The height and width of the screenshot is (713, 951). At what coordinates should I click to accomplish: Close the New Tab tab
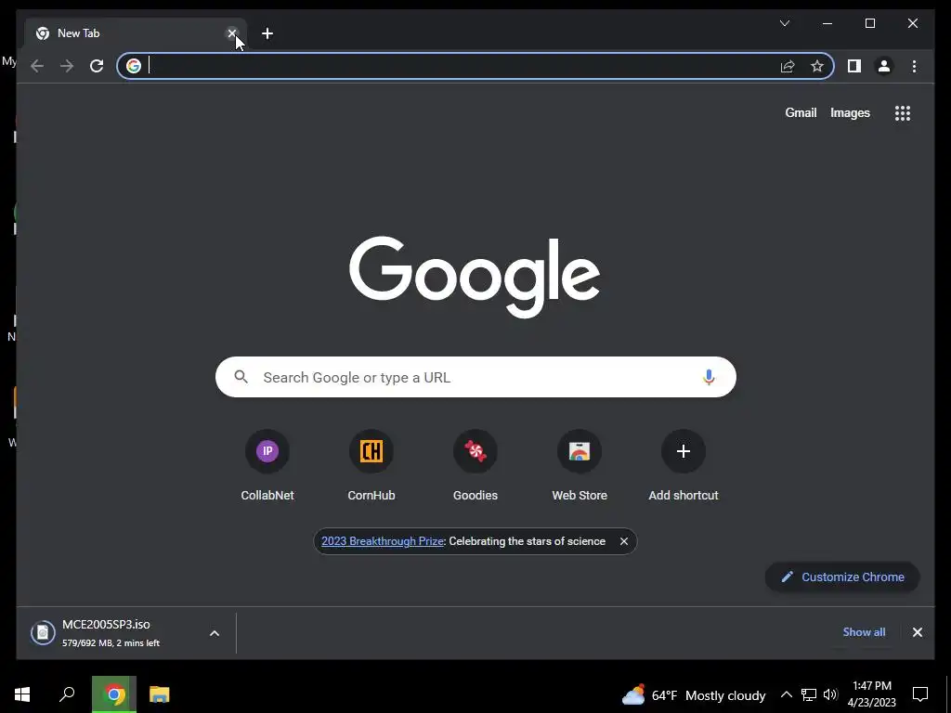(231, 33)
